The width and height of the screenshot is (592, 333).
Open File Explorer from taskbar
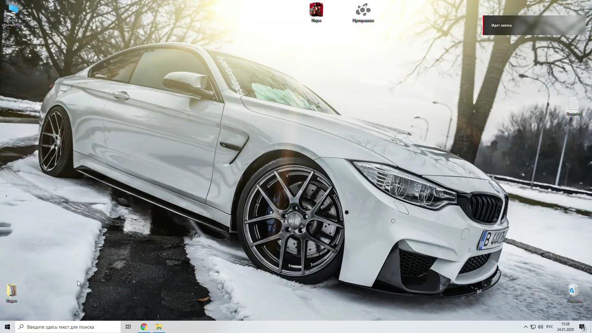[159, 327]
